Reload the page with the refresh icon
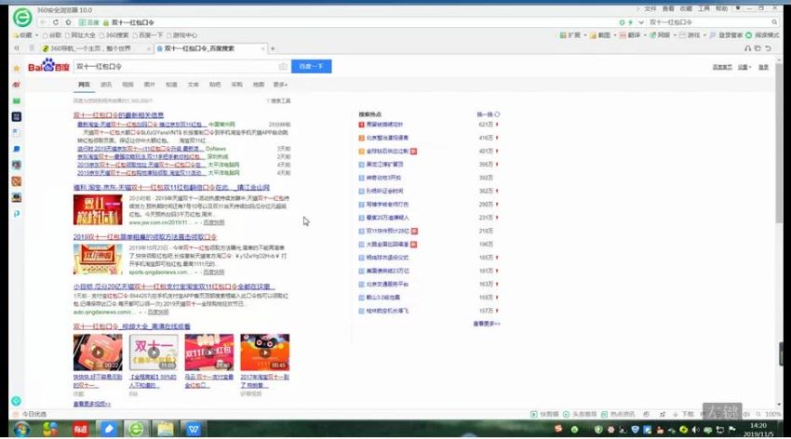The image size is (791, 439). pos(56,22)
